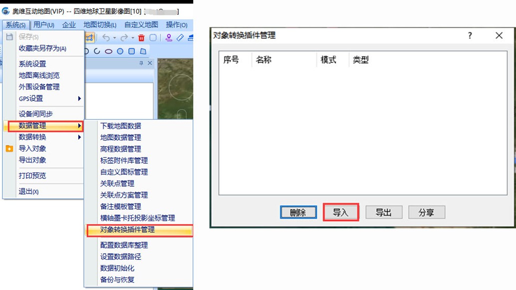The width and height of the screenshot is (516, 290).
Task: Click the help question mark in the dialog
Action: [470, 35]
